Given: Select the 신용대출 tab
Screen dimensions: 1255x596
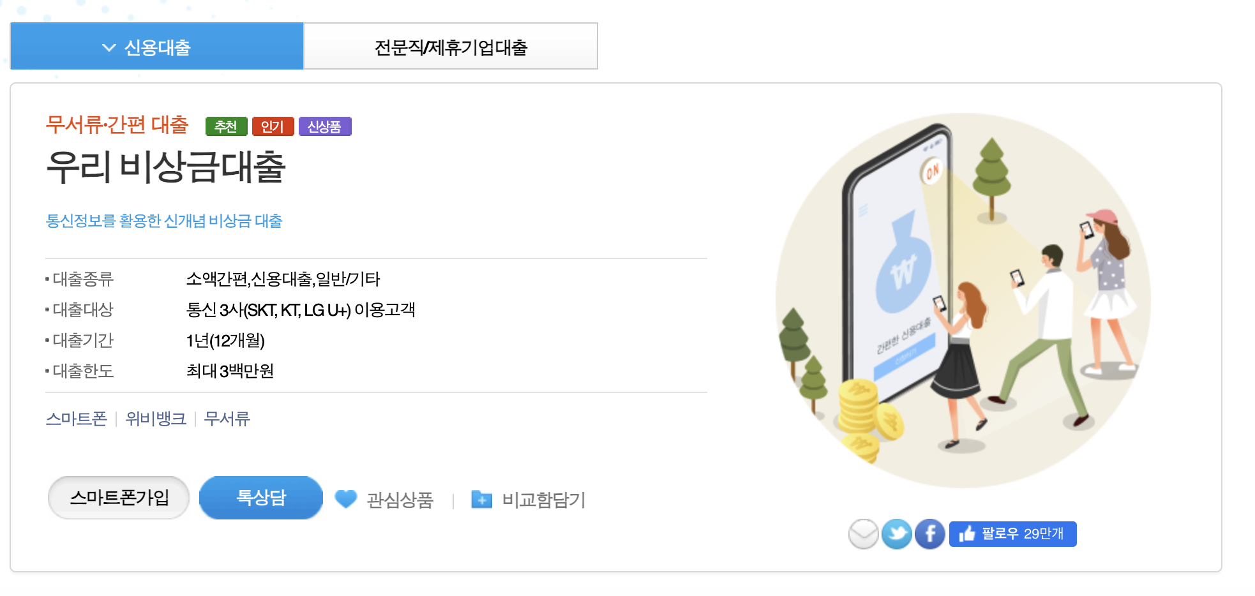Looking at the screenshot, I should [157, 46].
